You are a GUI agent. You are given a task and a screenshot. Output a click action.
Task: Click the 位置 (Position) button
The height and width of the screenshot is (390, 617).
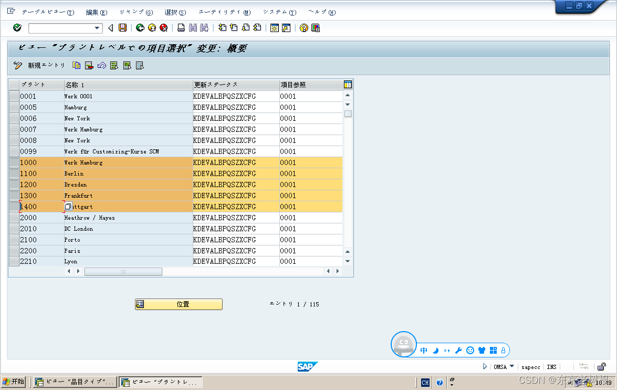coord(179,304)
